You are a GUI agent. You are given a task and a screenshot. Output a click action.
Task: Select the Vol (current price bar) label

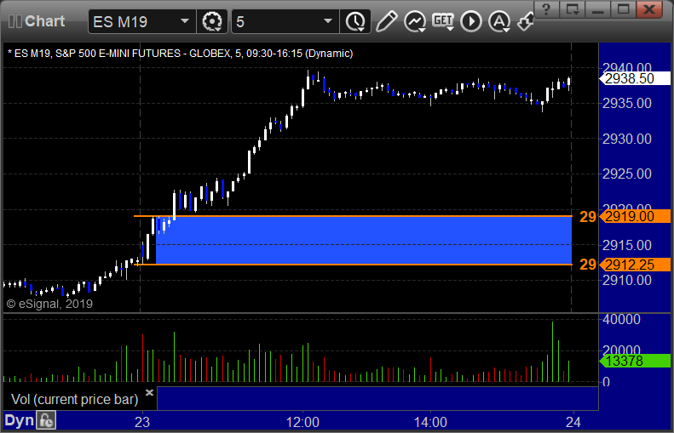click(x=74, y=400)
